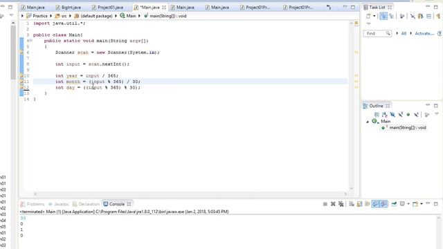
Task: Click the line 'int year = input / 365;'
Action: (87, 75)
